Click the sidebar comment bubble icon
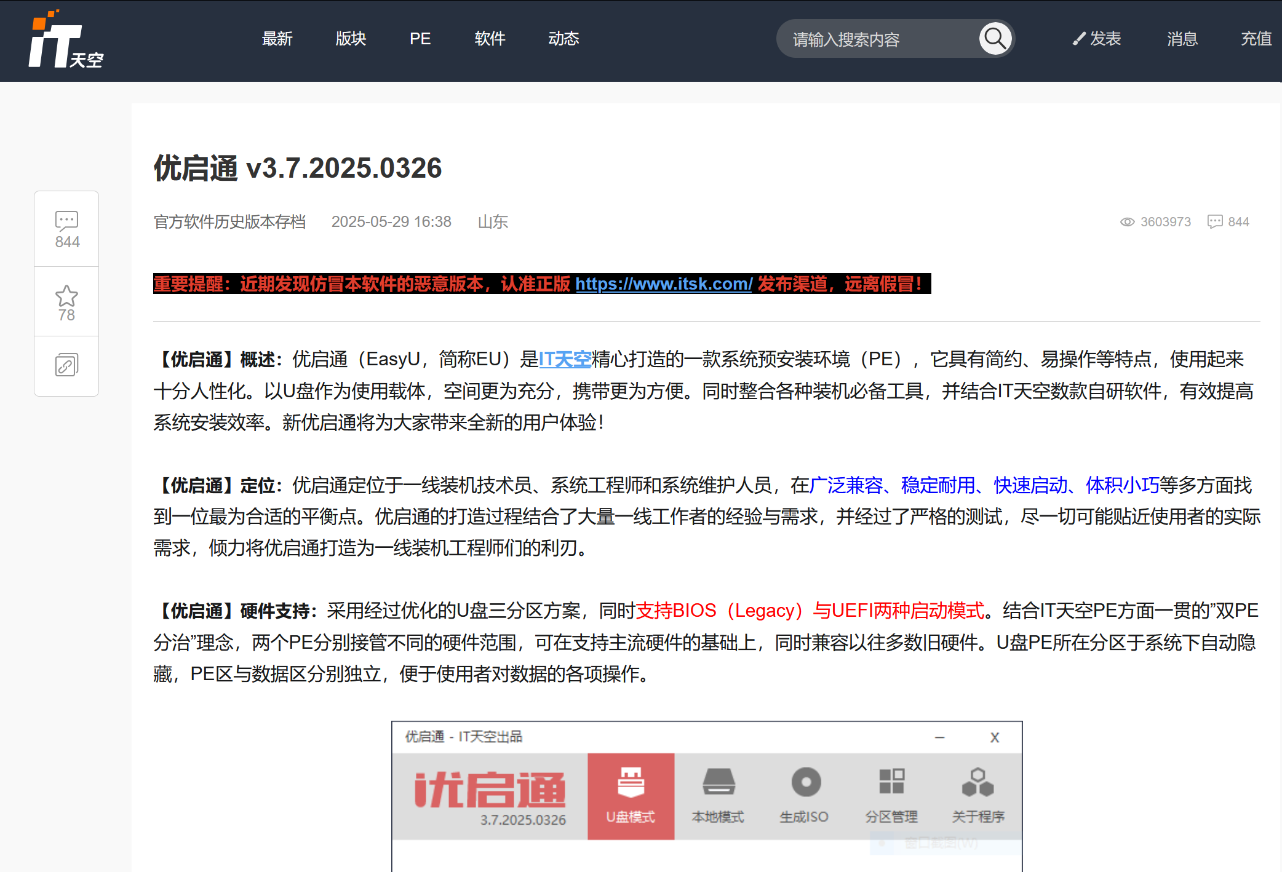The height and width of the screenshot is (872, 1282). (x=66, y=221)
